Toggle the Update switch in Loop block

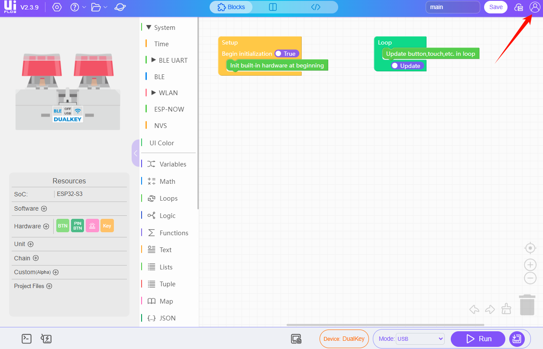click(407, 66)
